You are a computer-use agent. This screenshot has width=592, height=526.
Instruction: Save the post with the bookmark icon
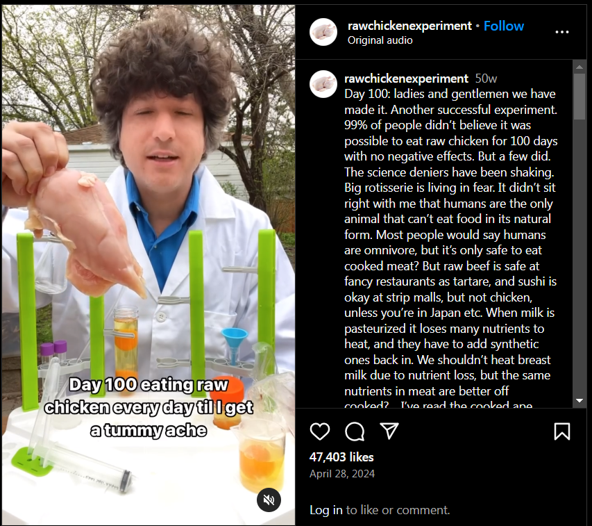point(561,432)
